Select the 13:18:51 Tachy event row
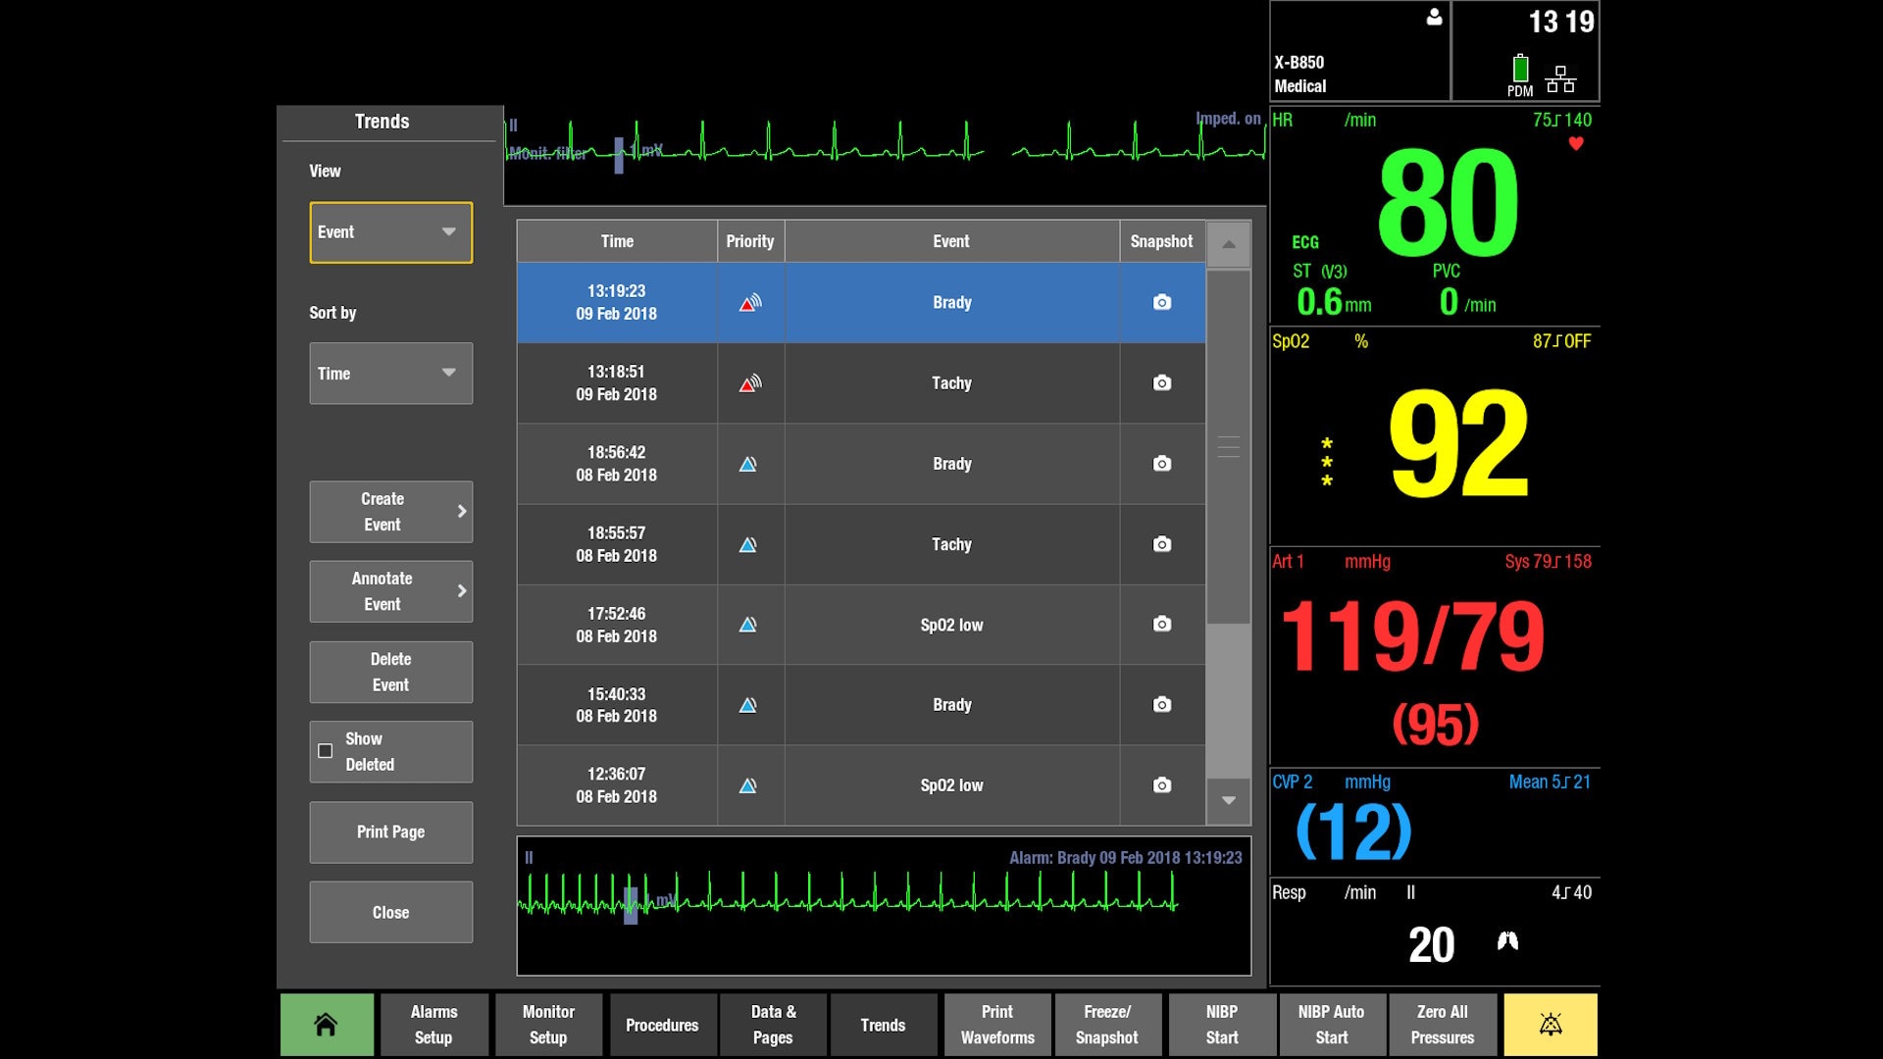 [x=861, y=383]
